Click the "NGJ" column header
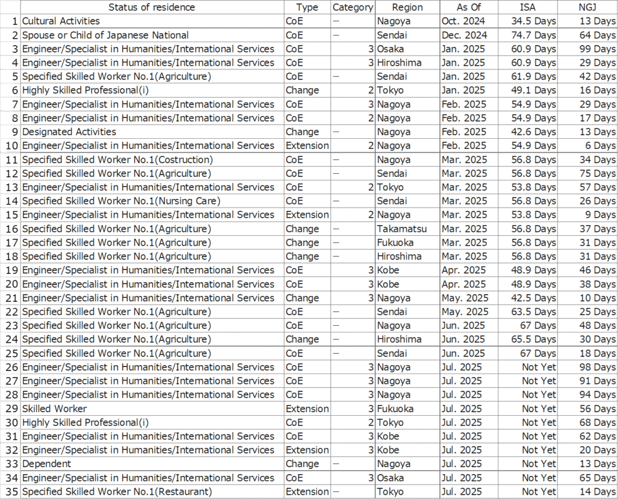 tap(587, 7)
